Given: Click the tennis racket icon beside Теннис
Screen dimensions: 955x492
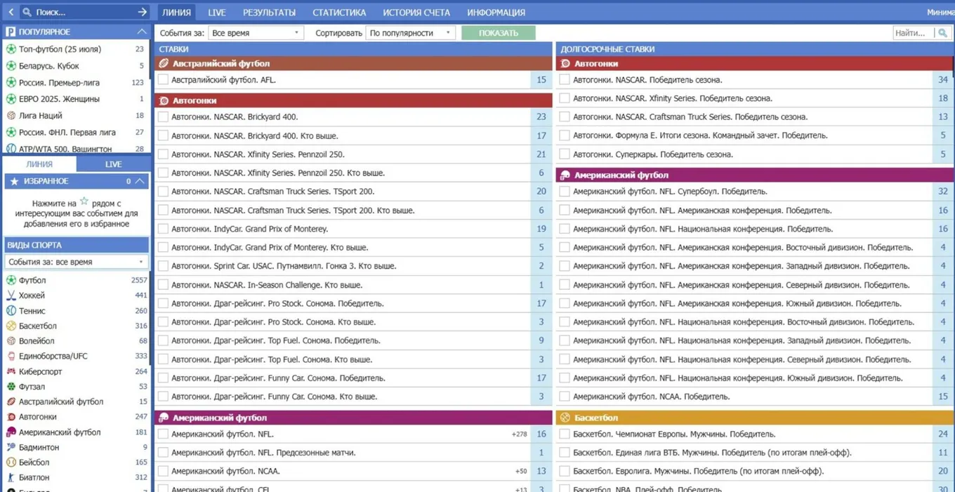Looking at the screenshot, I should click(11, 311).
